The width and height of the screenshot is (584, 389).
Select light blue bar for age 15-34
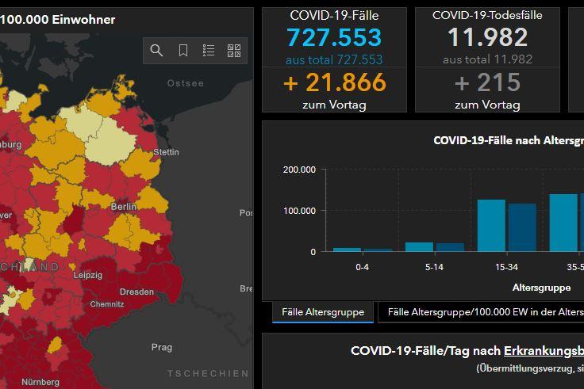490,225
